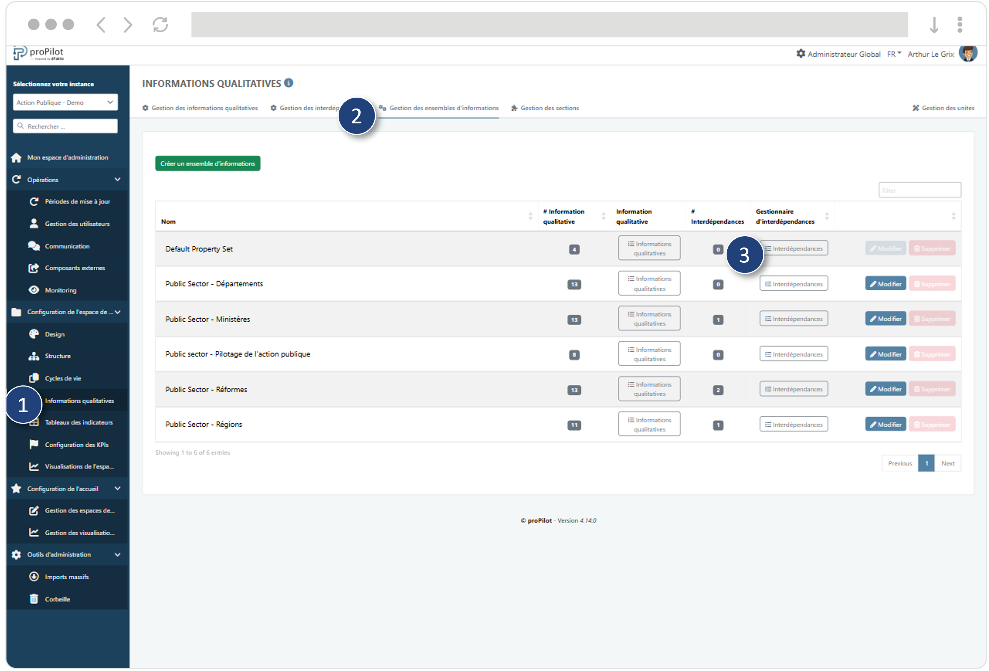Screen dimensions: 989x671
Task: Click Modifier for Public Sector - Régions
Action: 886,424
